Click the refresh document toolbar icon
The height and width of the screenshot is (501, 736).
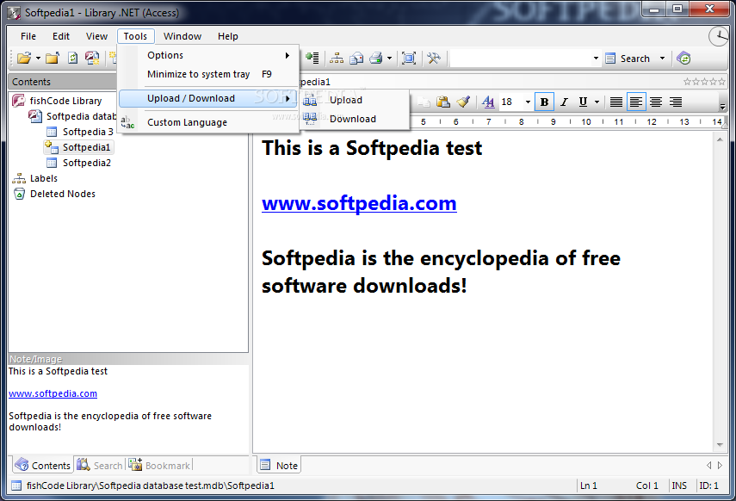point(72,59)
